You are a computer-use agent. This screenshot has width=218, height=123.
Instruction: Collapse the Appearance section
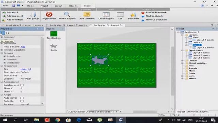point(2,82)
